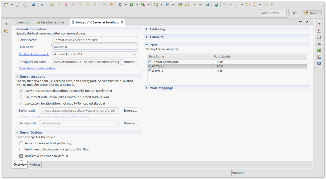The width and height of the screenshot is (326, 179).
Task: Switch to the Java EE perspective
Action: click(x=312, y=13)
